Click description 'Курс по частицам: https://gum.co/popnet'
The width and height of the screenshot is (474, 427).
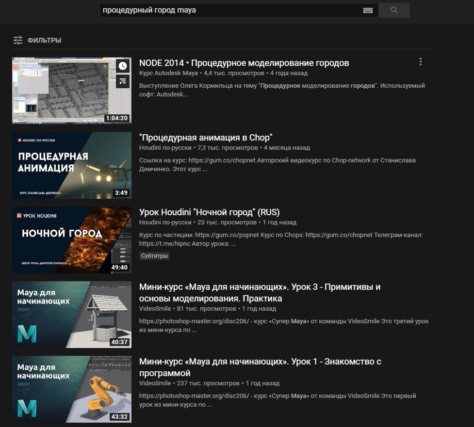click(x=281, y=239)
